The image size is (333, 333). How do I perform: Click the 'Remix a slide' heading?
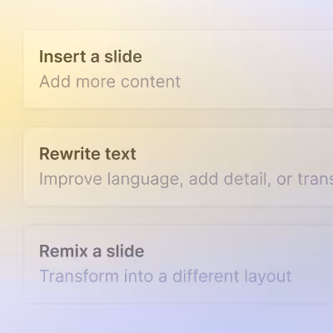pos(92,251)
